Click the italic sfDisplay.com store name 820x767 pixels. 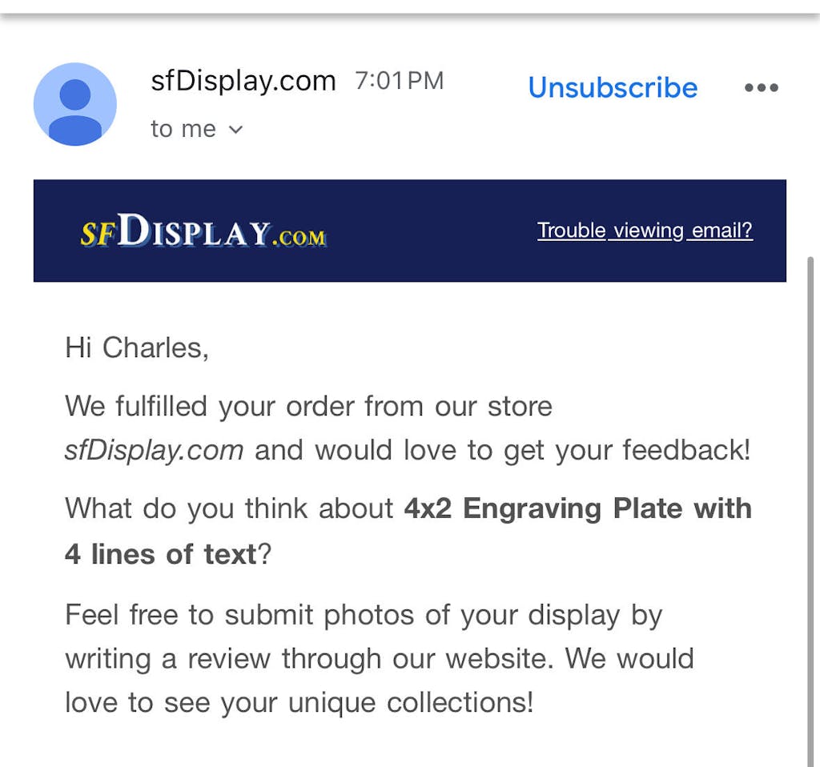pyautogui.click(x=154, y=450)
